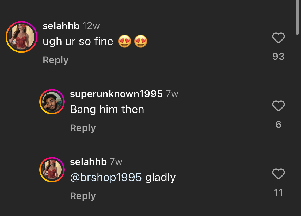Image resolution: width=301 pixels, height=216 pixels.
Task: Open superunknown1995's profile picture
Action: pos(52,102)
